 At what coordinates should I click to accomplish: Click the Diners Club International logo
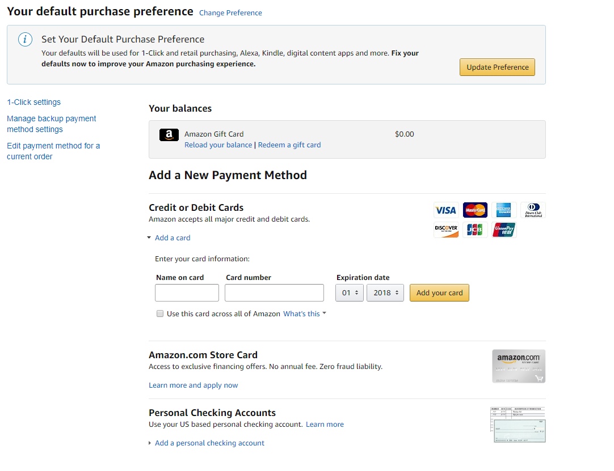(x=533, y=210)
